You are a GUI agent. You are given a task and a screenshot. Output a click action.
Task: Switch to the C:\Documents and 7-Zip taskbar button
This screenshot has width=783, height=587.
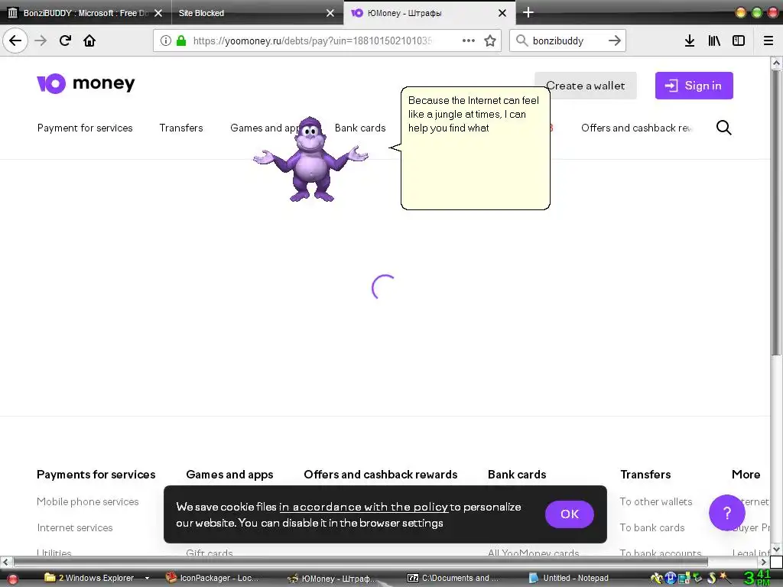[x=453, y=578]
